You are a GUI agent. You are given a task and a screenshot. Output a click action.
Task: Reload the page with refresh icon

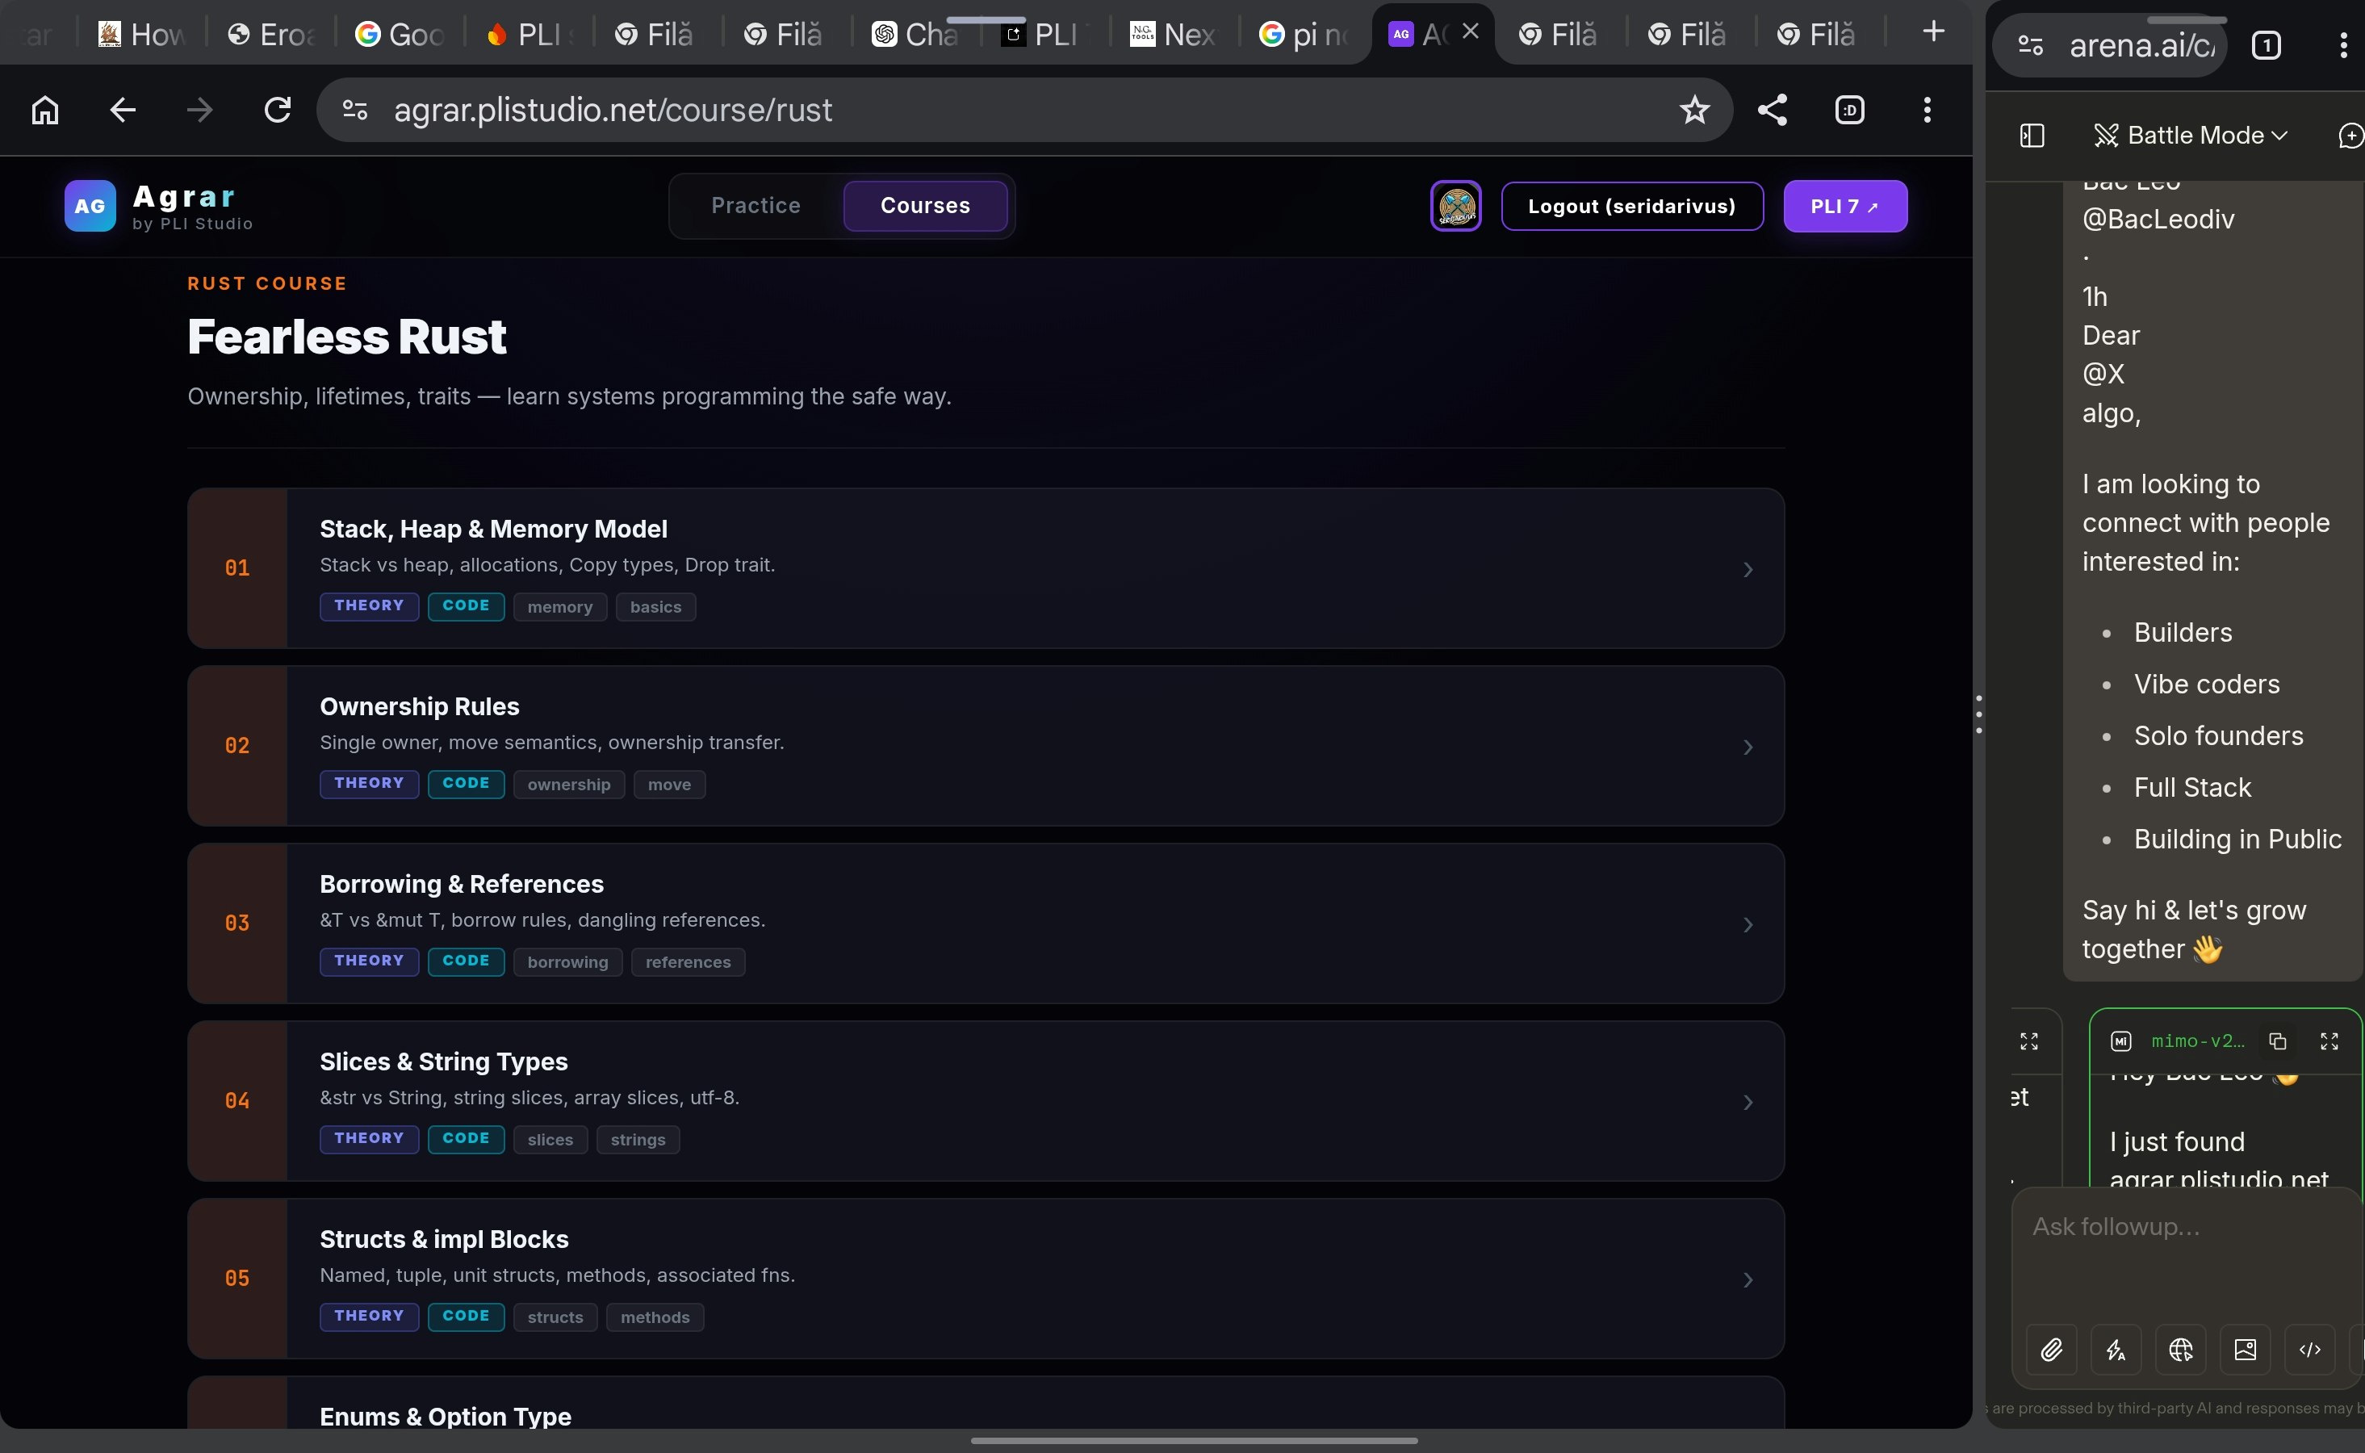[277, 110]
